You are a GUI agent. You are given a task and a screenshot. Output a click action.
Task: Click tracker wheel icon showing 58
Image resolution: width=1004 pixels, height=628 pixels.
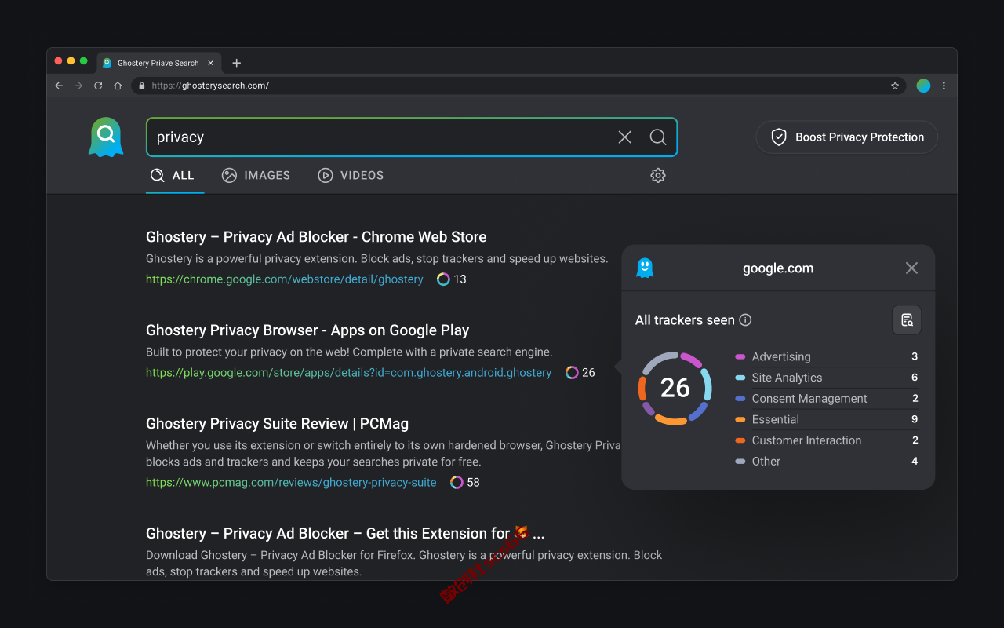pyautogui.click(x=457, y=482)
